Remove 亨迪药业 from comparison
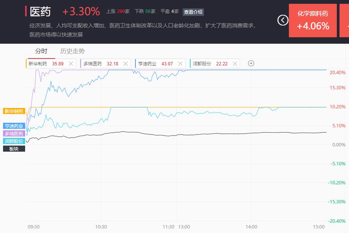 [x=180, y=64]
